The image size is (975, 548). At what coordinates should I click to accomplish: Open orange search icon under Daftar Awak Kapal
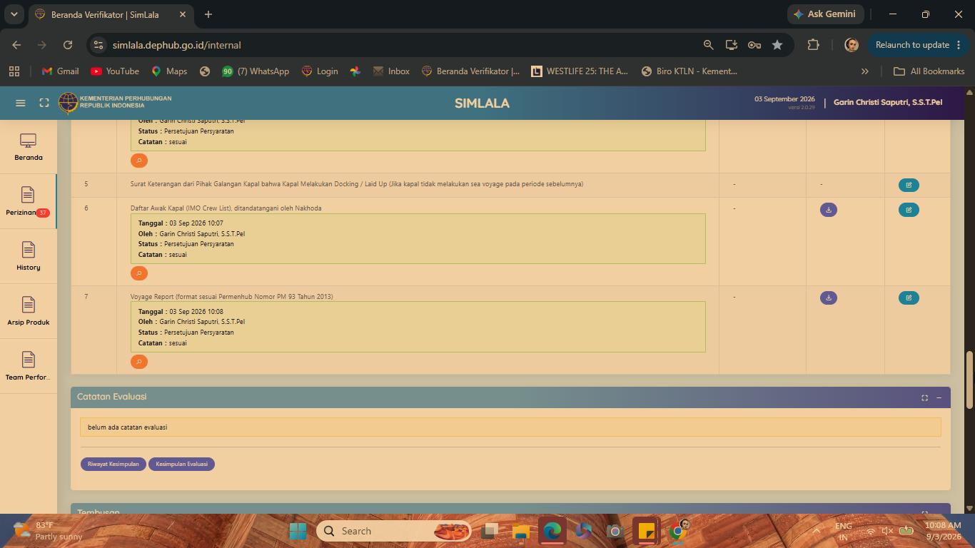point(139,273)
